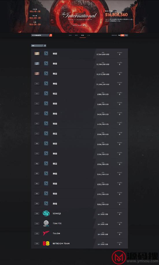Expand the filter dropdown above the standings list
The height and width of the screenshot is (265, 159).
(x=45, y=46)
